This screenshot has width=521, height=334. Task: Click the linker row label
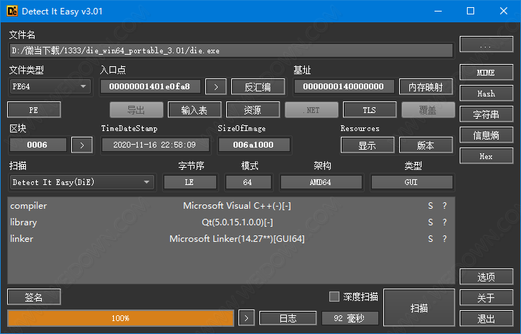(x=22, y=239)
